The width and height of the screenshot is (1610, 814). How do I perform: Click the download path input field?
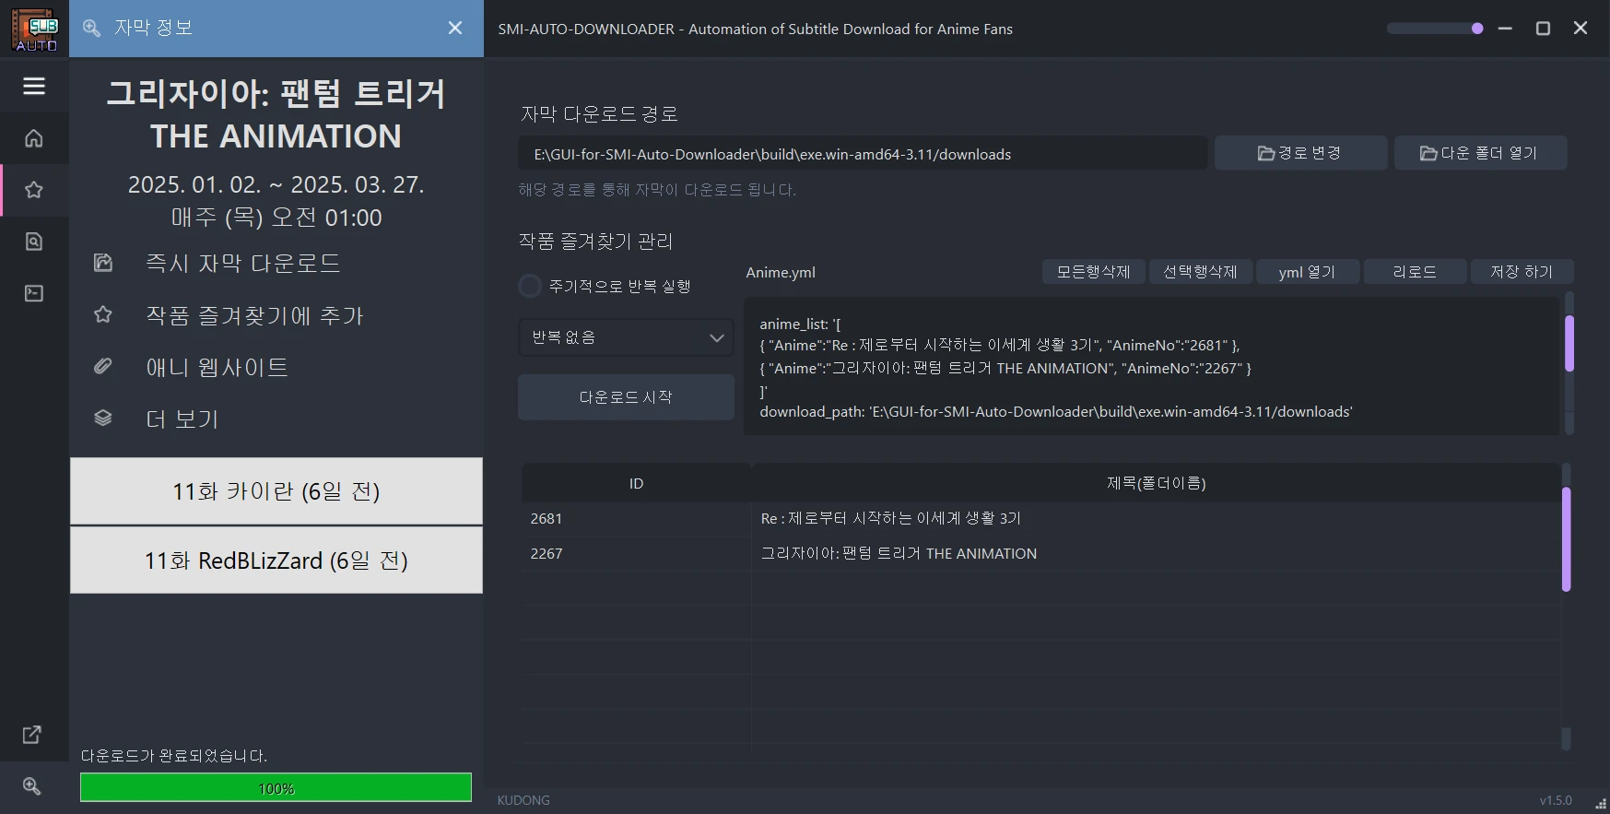(863, 154)
